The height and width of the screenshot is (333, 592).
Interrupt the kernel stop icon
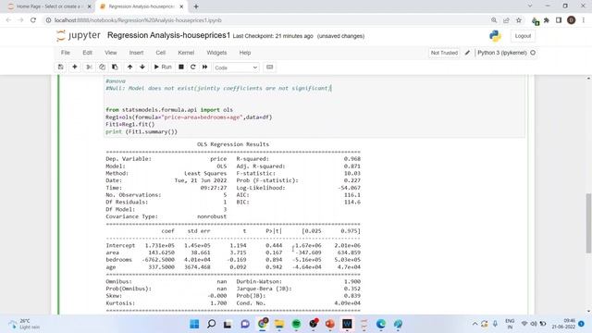[181, 68]
